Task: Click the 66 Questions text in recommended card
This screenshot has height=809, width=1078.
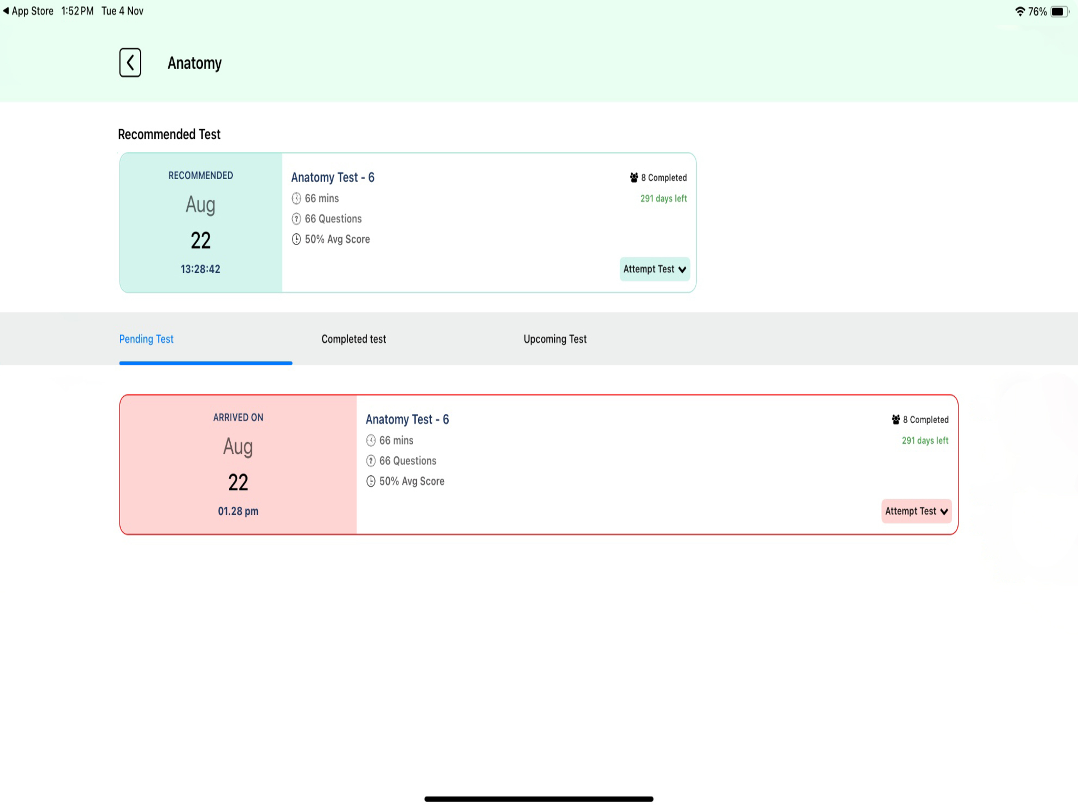Action: click(x=333, y=219)
